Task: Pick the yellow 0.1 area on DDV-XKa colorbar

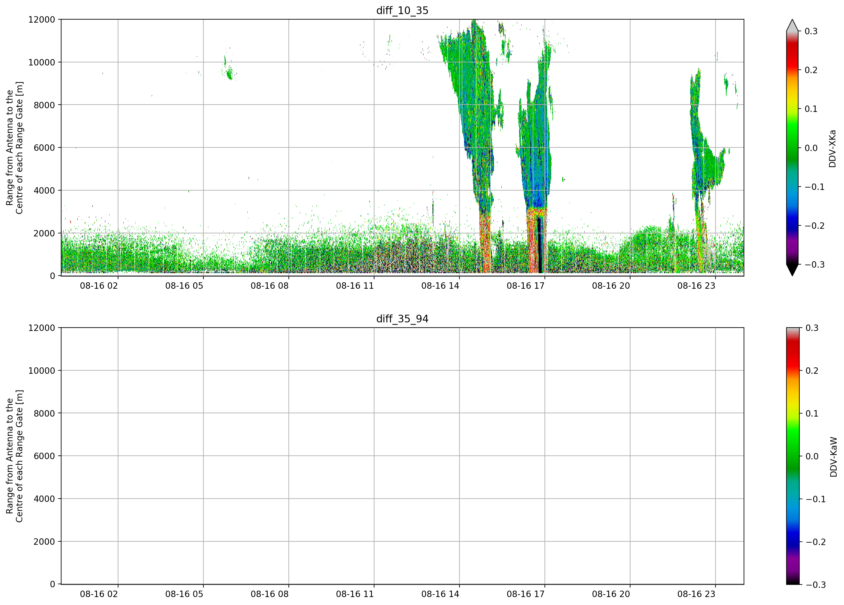Action: [792, 109]
